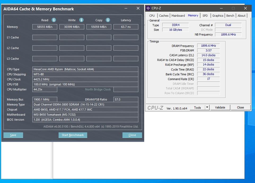Click Memory Type value Dual Channel DDR4-3800
The image size is (255, 183).
[85, 104]
